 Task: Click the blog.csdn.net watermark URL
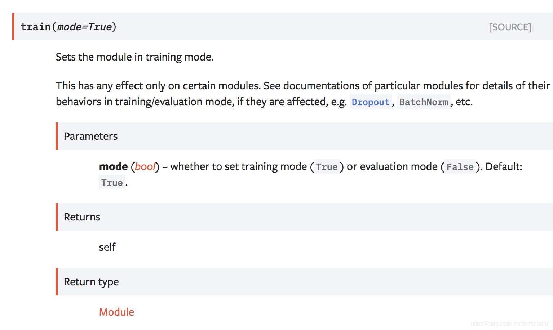click(x=510, y=324)
